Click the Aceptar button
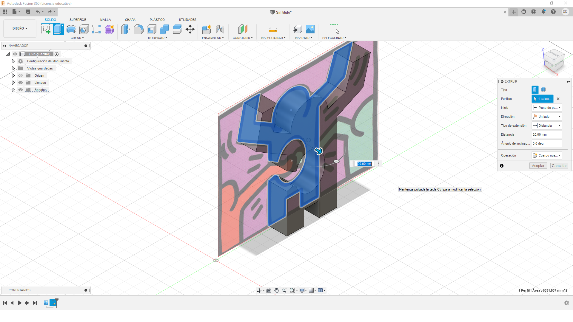Viewport: 573px width, 322px height. (538, 166)
